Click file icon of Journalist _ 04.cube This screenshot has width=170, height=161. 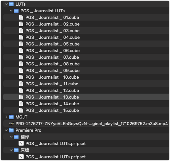click(21, 37)
